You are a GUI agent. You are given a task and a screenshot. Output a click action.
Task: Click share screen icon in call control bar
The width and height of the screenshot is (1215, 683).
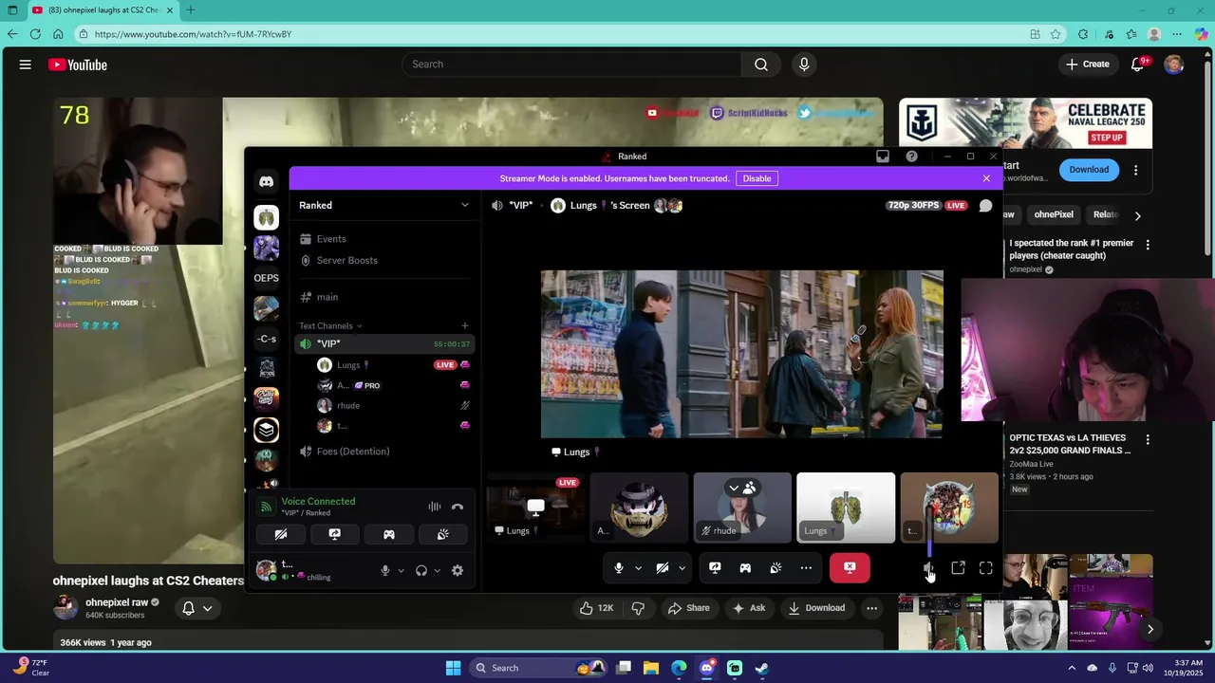click(715, 568)
